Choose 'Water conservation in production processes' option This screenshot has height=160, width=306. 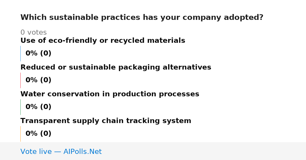(110, 94)
